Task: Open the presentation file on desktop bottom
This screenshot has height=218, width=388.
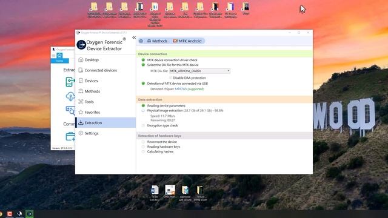Action: pos(170,192)
